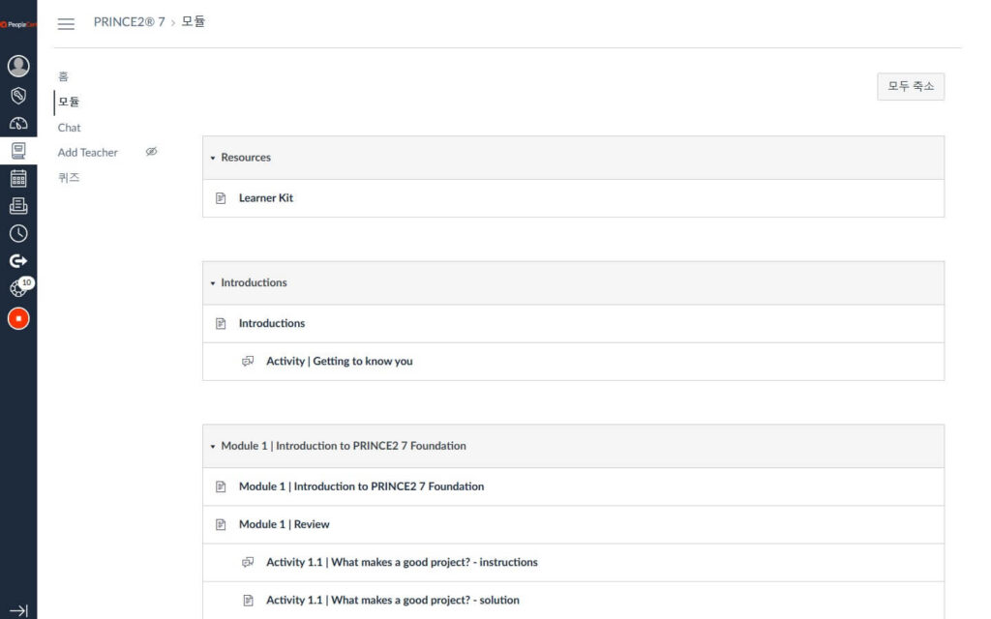Go to 홈 in the course navigation
The width and height of the screenshot is (991, 619).
[x=63, y=76]
